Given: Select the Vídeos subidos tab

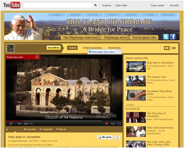Looking at the screenshot, I should tap(92, 48).
